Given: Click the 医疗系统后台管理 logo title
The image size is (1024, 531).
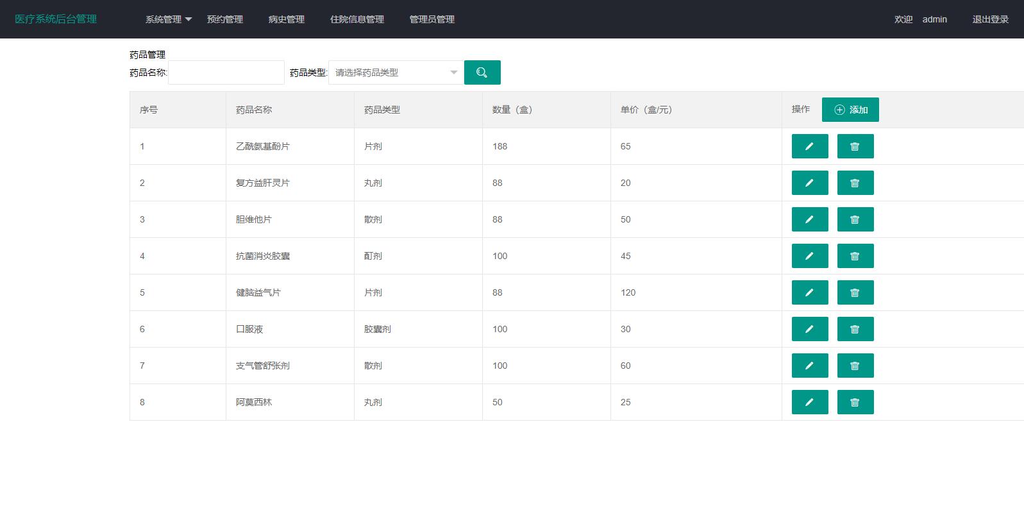Looking at the screenshot, I should click(56, 19).
